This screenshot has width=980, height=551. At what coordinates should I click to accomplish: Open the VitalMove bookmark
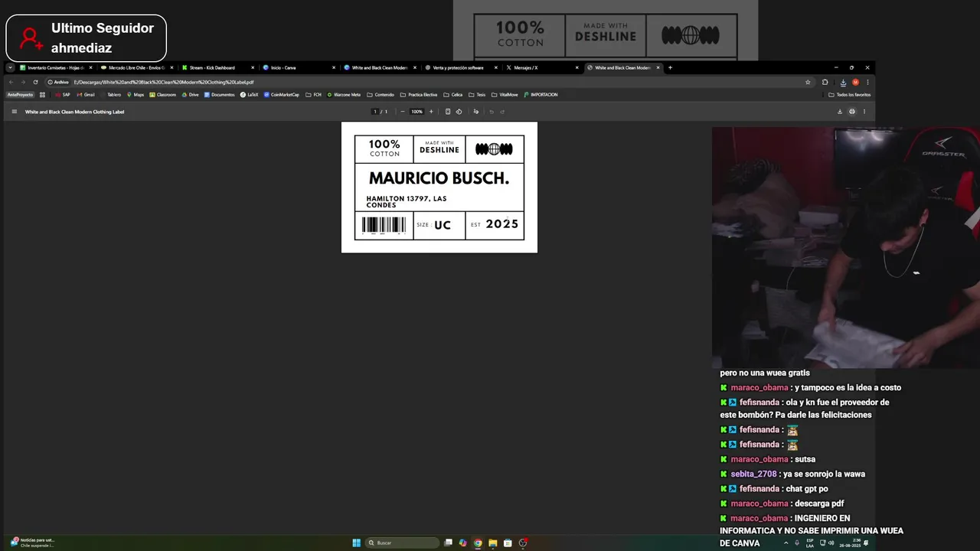tap(505, 95)
